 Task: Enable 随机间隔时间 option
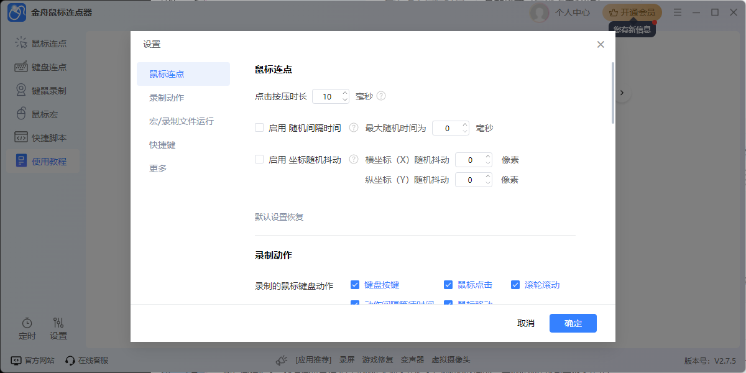(x=259, y=127)
